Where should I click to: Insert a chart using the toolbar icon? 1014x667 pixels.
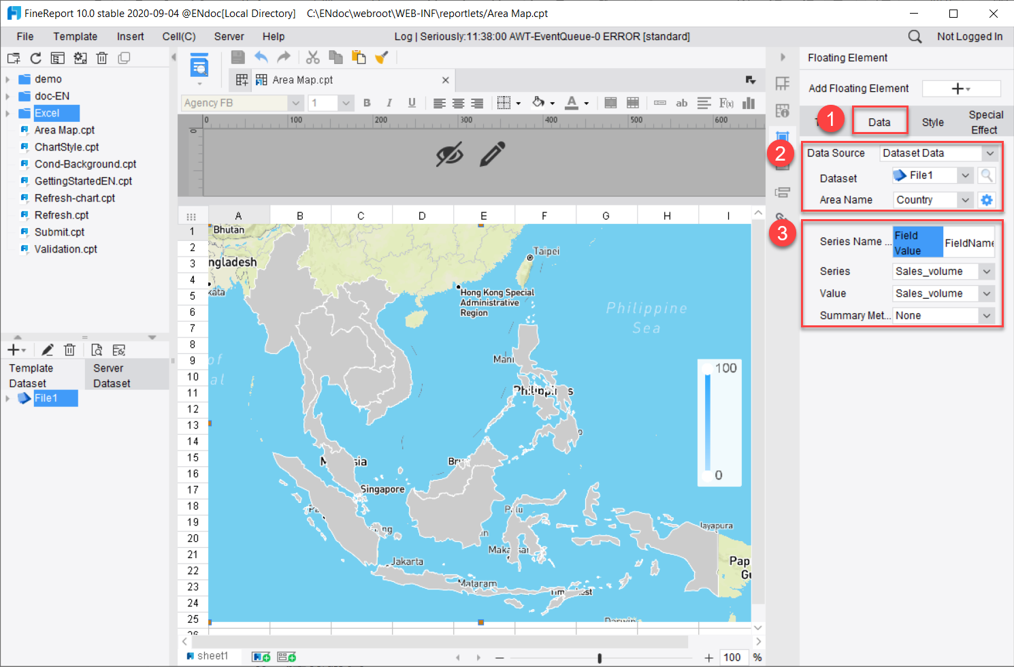tap(749, 102)
